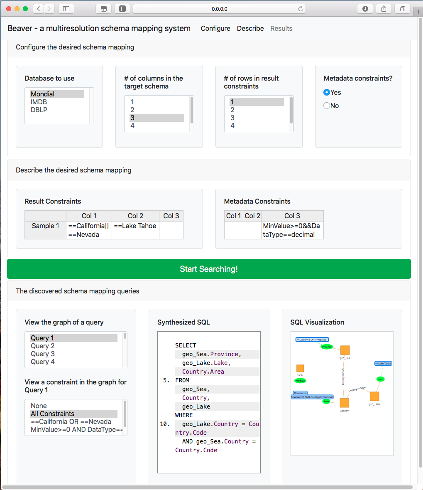This screenshot has width=423, height=490.
Task: Open the Results navigation tab
Action: point(281,28)
